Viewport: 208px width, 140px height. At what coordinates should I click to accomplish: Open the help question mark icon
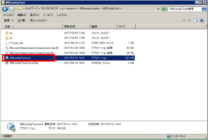click(202, 20)
